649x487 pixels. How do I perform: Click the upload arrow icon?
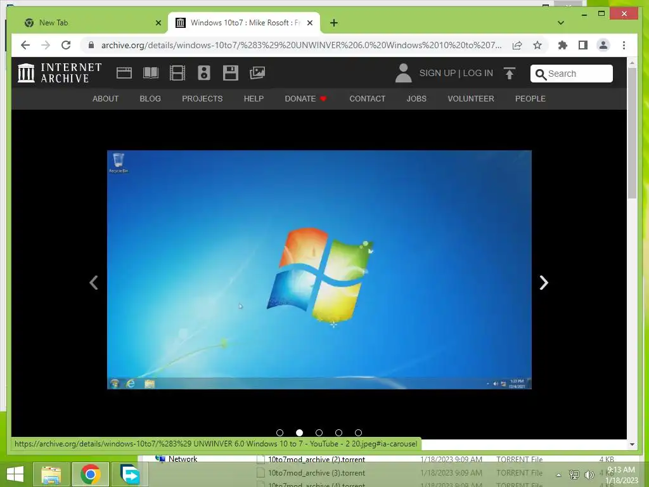509,74
